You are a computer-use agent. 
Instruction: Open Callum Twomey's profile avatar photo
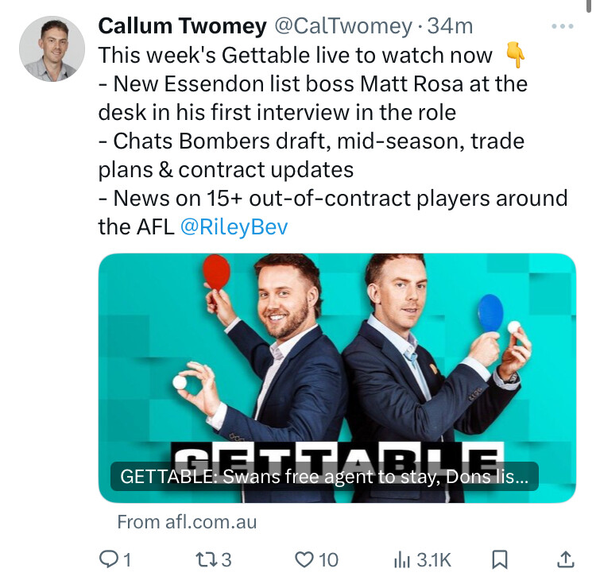[52, 48]
